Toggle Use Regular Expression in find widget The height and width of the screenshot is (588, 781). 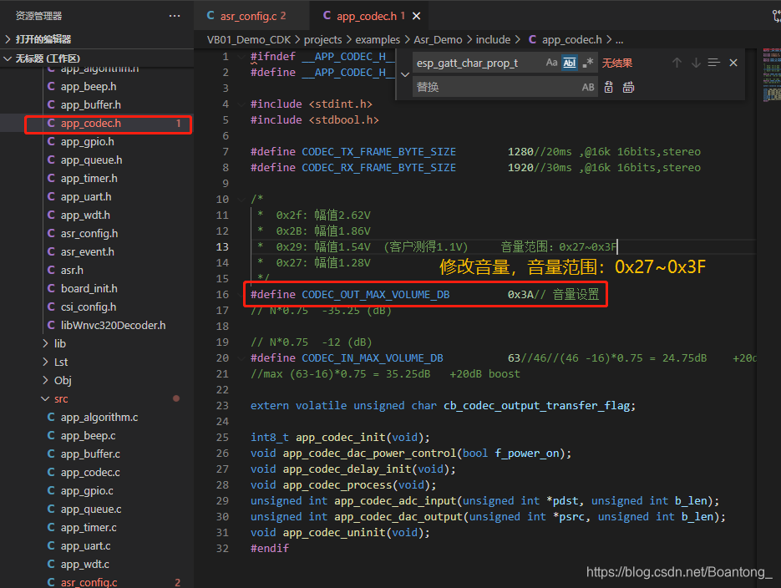coord(588,63)
